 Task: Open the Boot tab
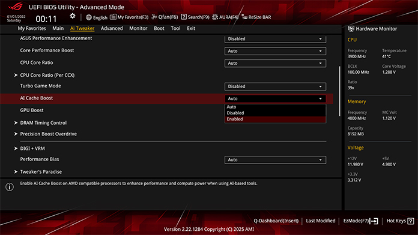pos(159,28)
